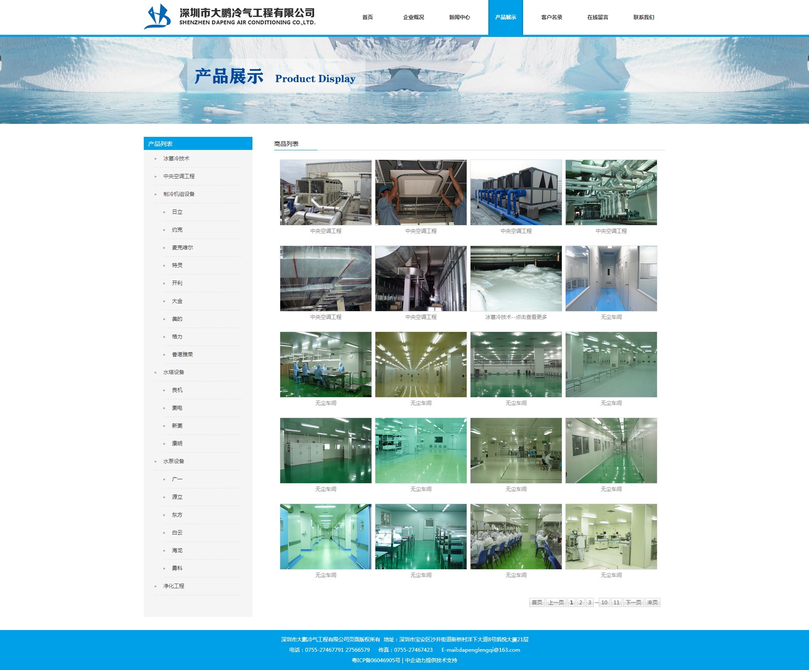Open the 大金 subcategory
The width and height of the screenshot is (809, 670).
(177, 301)
